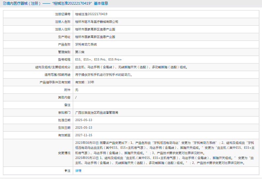
Task: Click the registrant name 桂林市啄木鸟医疗器械有限公司
Action: [x=97, y=22]
